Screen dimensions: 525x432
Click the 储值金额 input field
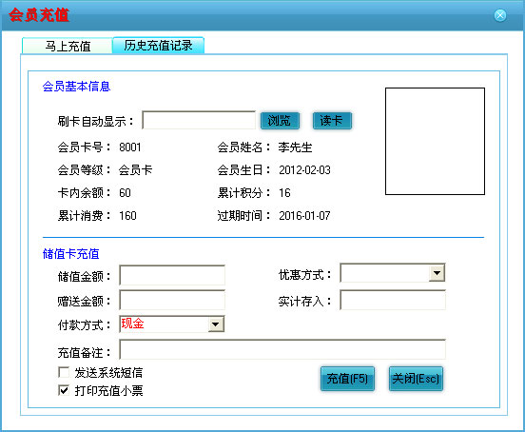pyautogui.click(x=172, y=275)
